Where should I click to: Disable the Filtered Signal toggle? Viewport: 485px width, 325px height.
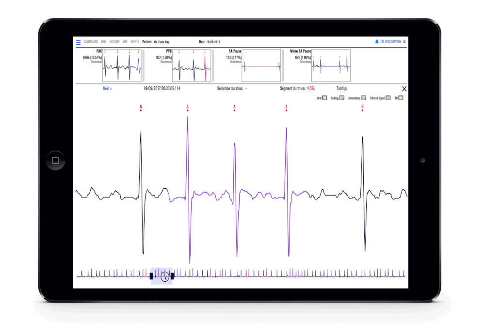coord(387,98)
